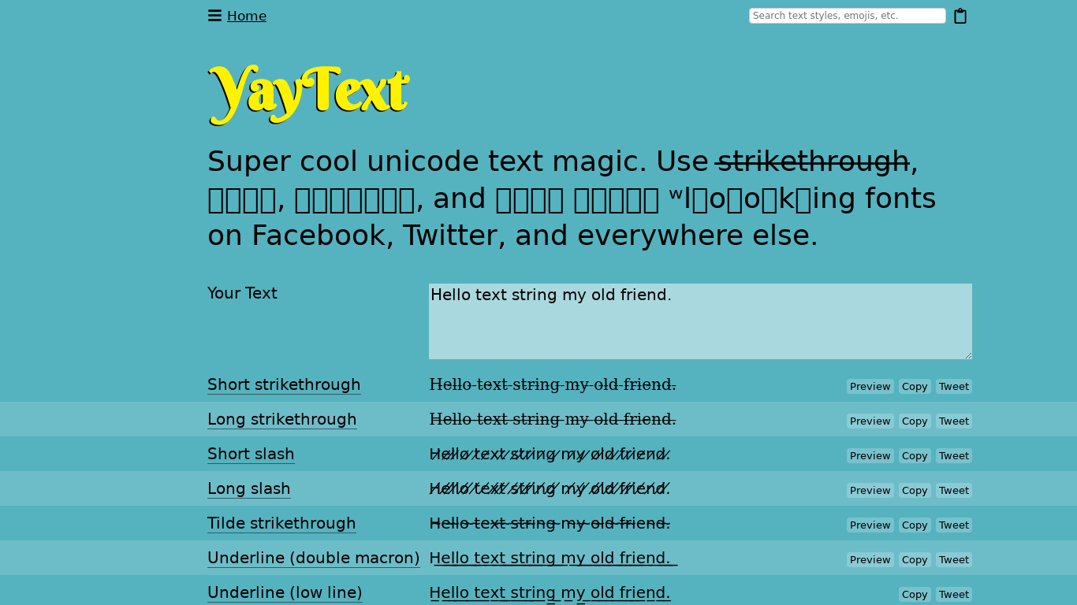The height and width of the screenshot is (605, 1077).
Task: Tweet the Underline (double macron) text
Action: point(954,559)
